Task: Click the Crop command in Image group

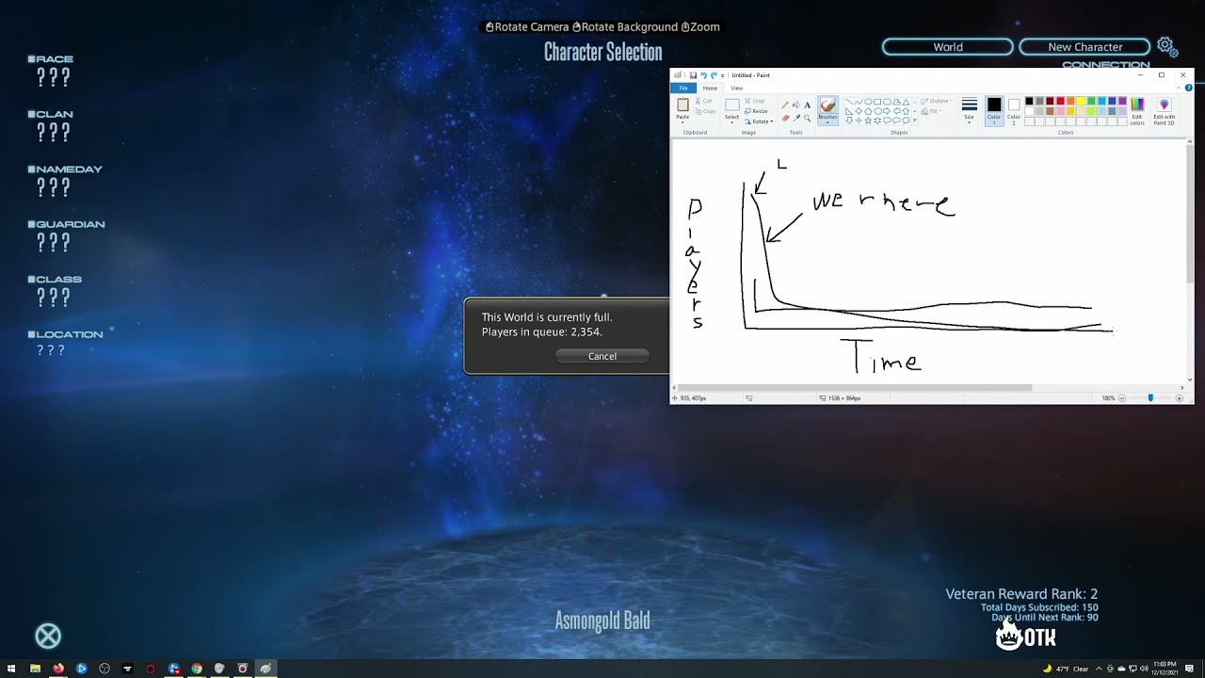Action: click(755, 101)
